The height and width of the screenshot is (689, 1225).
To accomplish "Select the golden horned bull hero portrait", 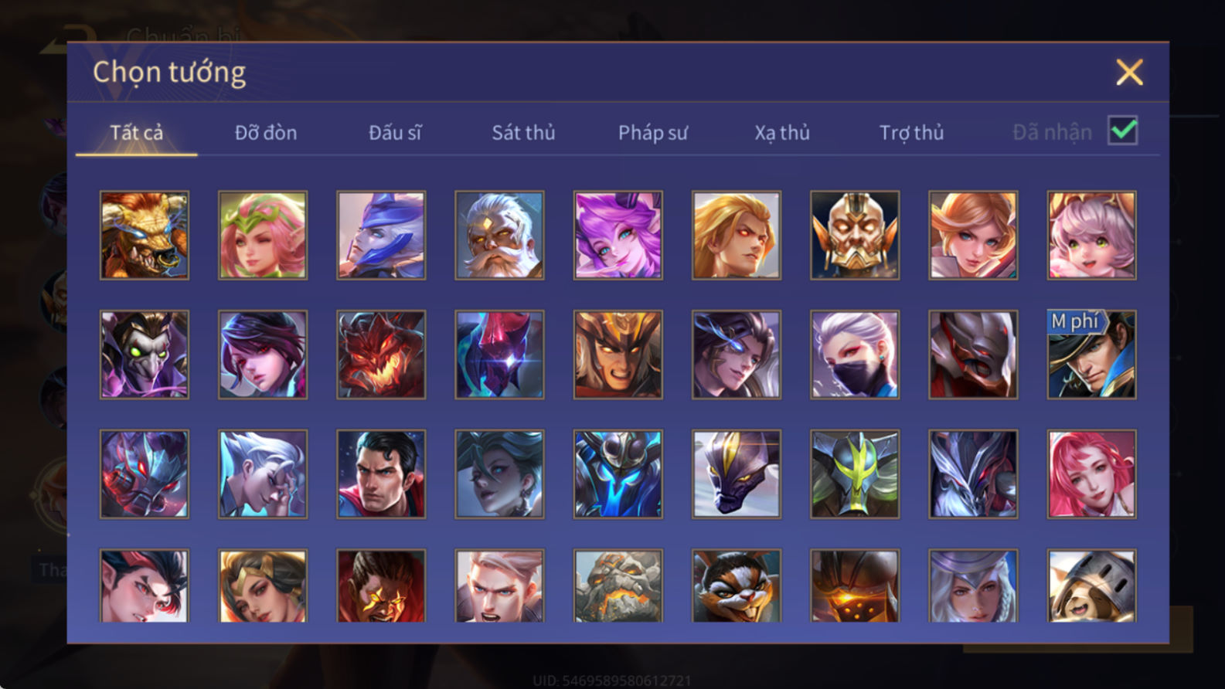I will [x=145, y=235].
